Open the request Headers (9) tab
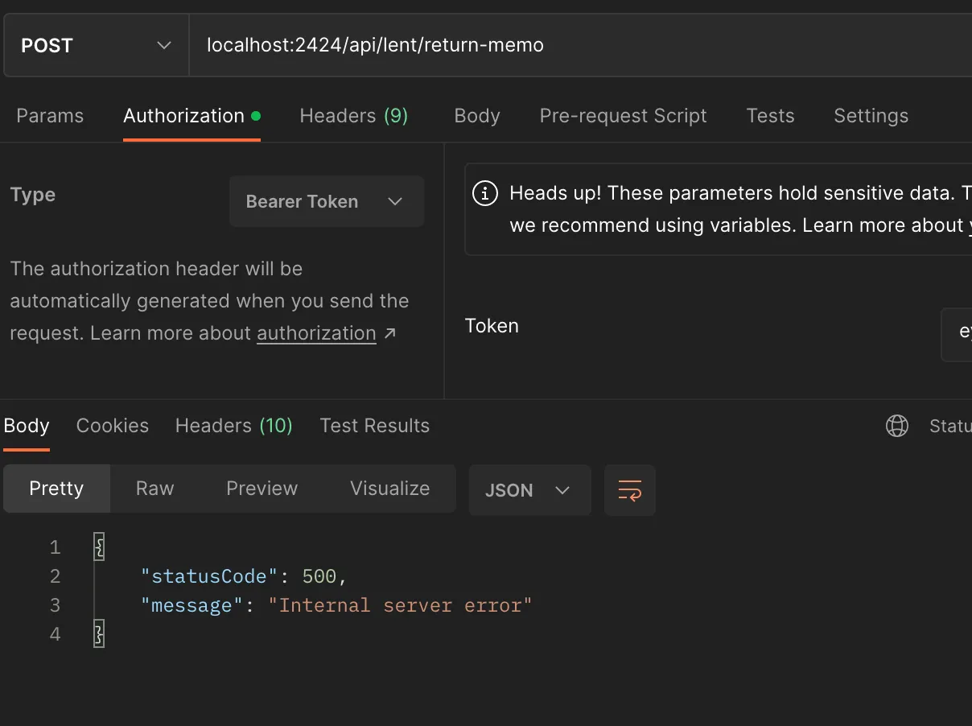Image resolution: width=972 pixels, height=726 pixels. (353, 116)
